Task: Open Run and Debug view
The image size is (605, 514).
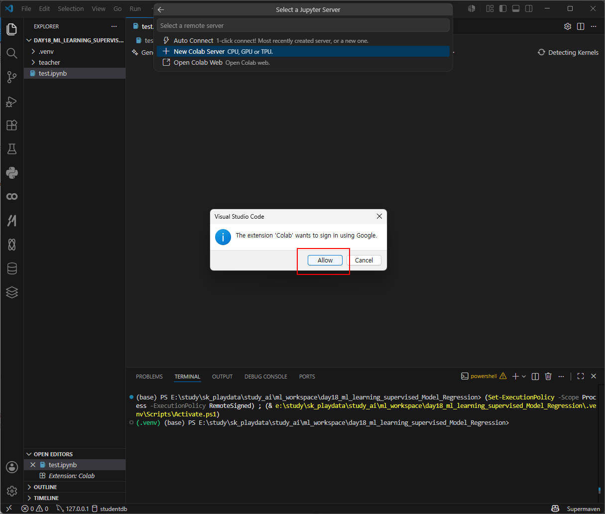Action: 12,101
